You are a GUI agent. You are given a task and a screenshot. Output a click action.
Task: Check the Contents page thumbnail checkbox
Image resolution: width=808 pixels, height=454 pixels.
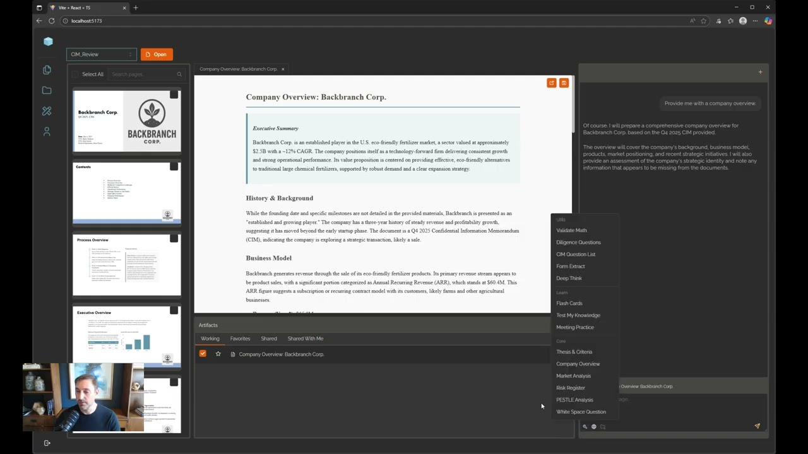[174, 166]
